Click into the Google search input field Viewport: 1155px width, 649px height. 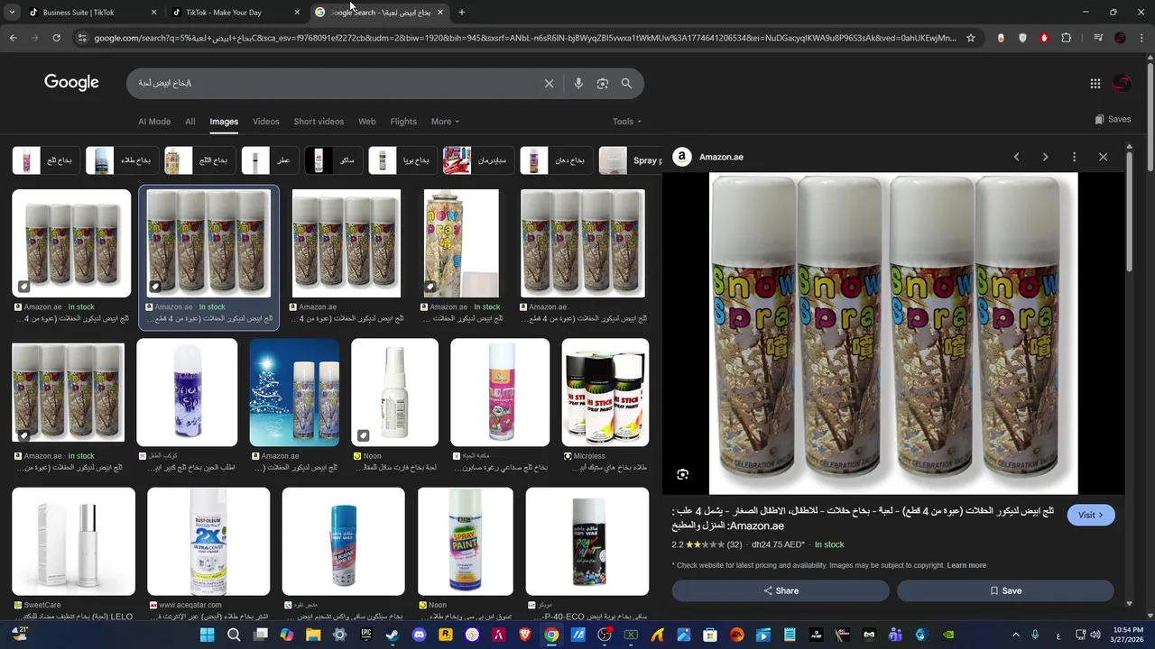tap(334, 83)
